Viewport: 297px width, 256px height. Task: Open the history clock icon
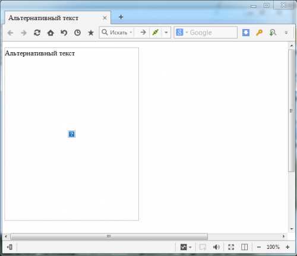click(x=77, y=33)
